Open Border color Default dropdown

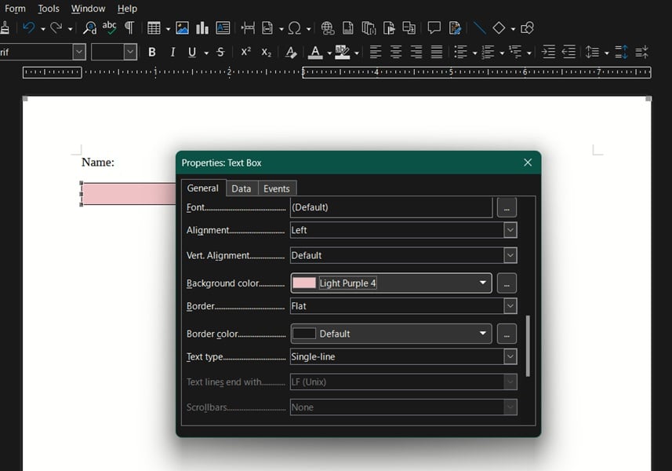point(390,334)
